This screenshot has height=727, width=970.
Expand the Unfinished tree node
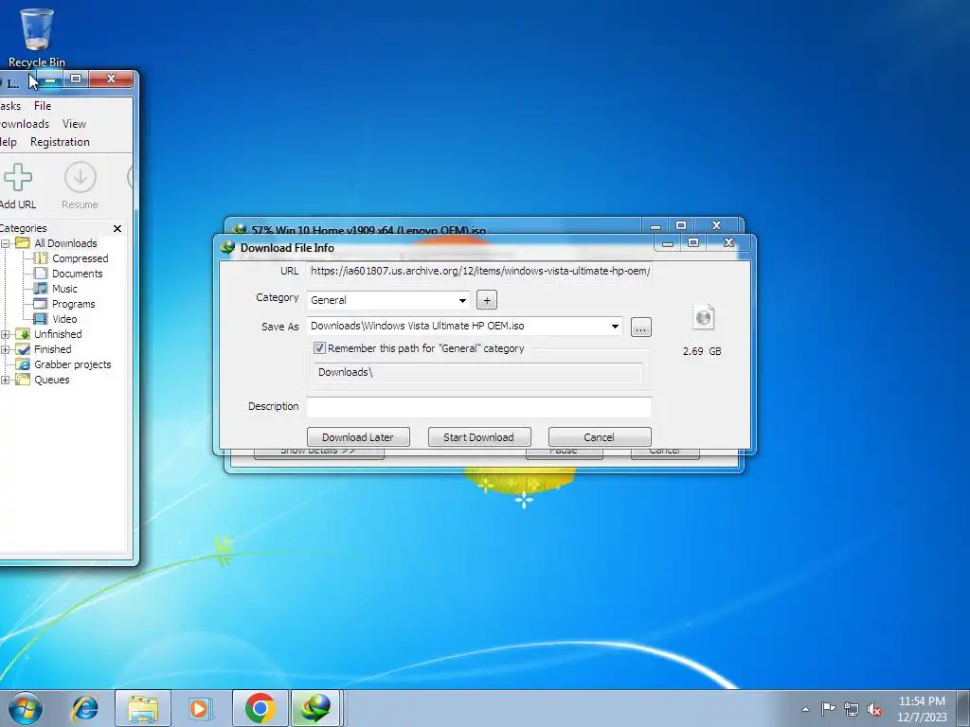point(5,334)
